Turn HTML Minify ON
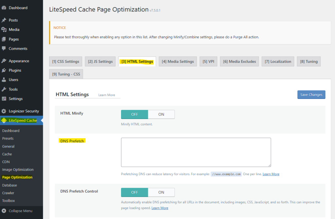335x219 pixels. point(161,114)
